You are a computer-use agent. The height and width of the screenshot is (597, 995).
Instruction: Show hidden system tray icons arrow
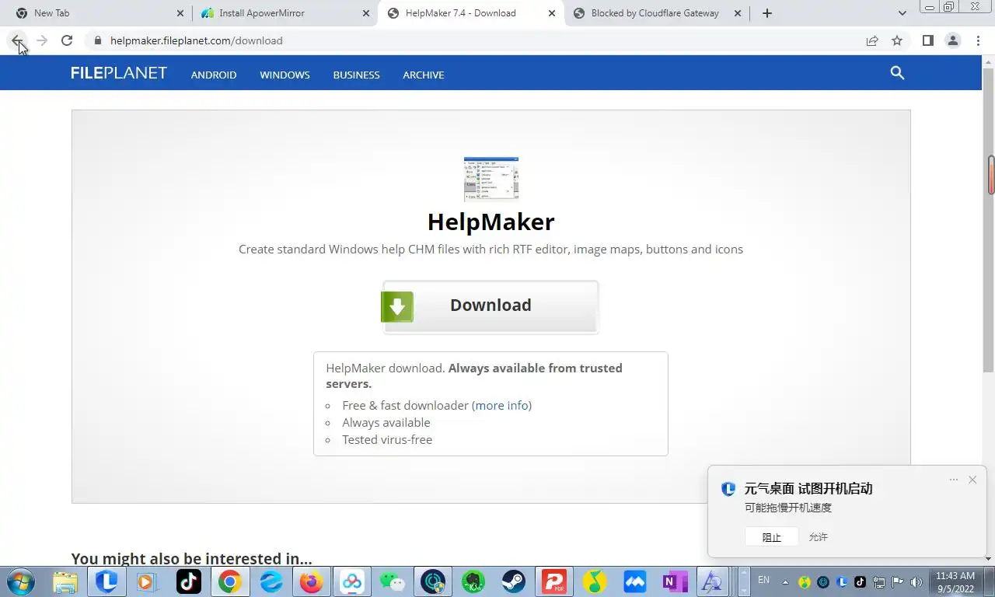point(785,581)
